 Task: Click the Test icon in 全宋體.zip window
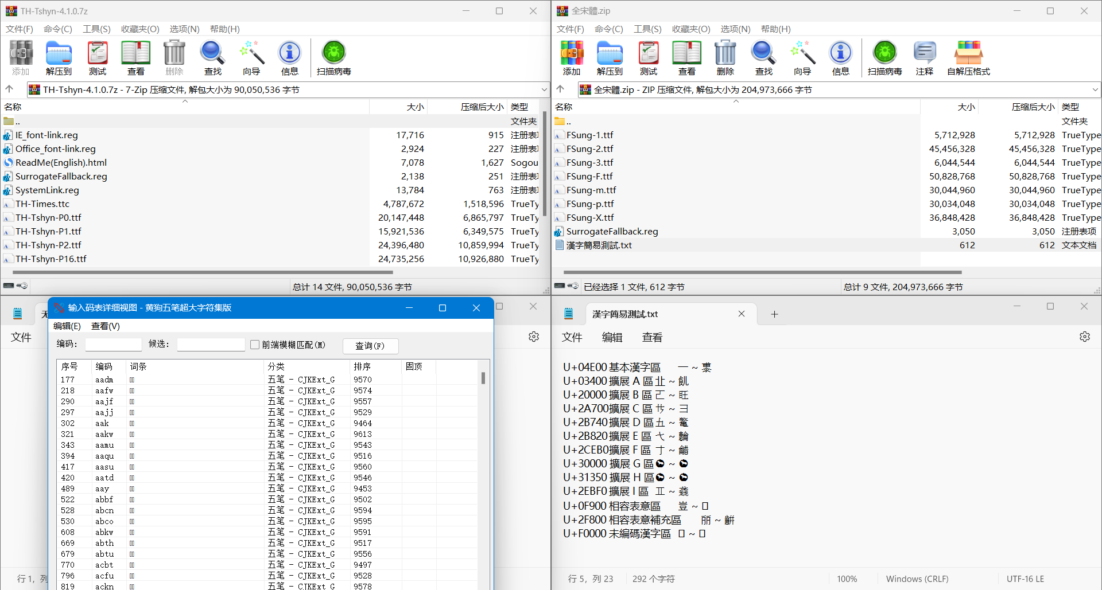coord(648,58)
